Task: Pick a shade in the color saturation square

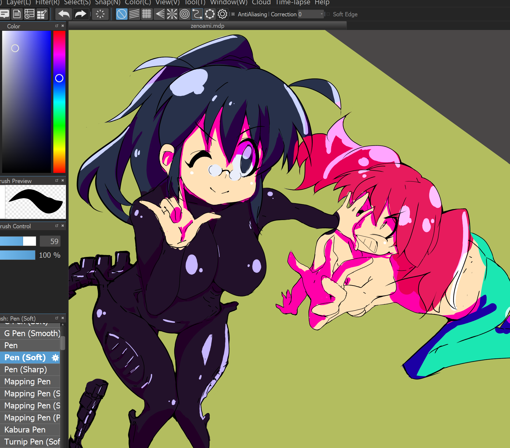Action: click(27, 102)
